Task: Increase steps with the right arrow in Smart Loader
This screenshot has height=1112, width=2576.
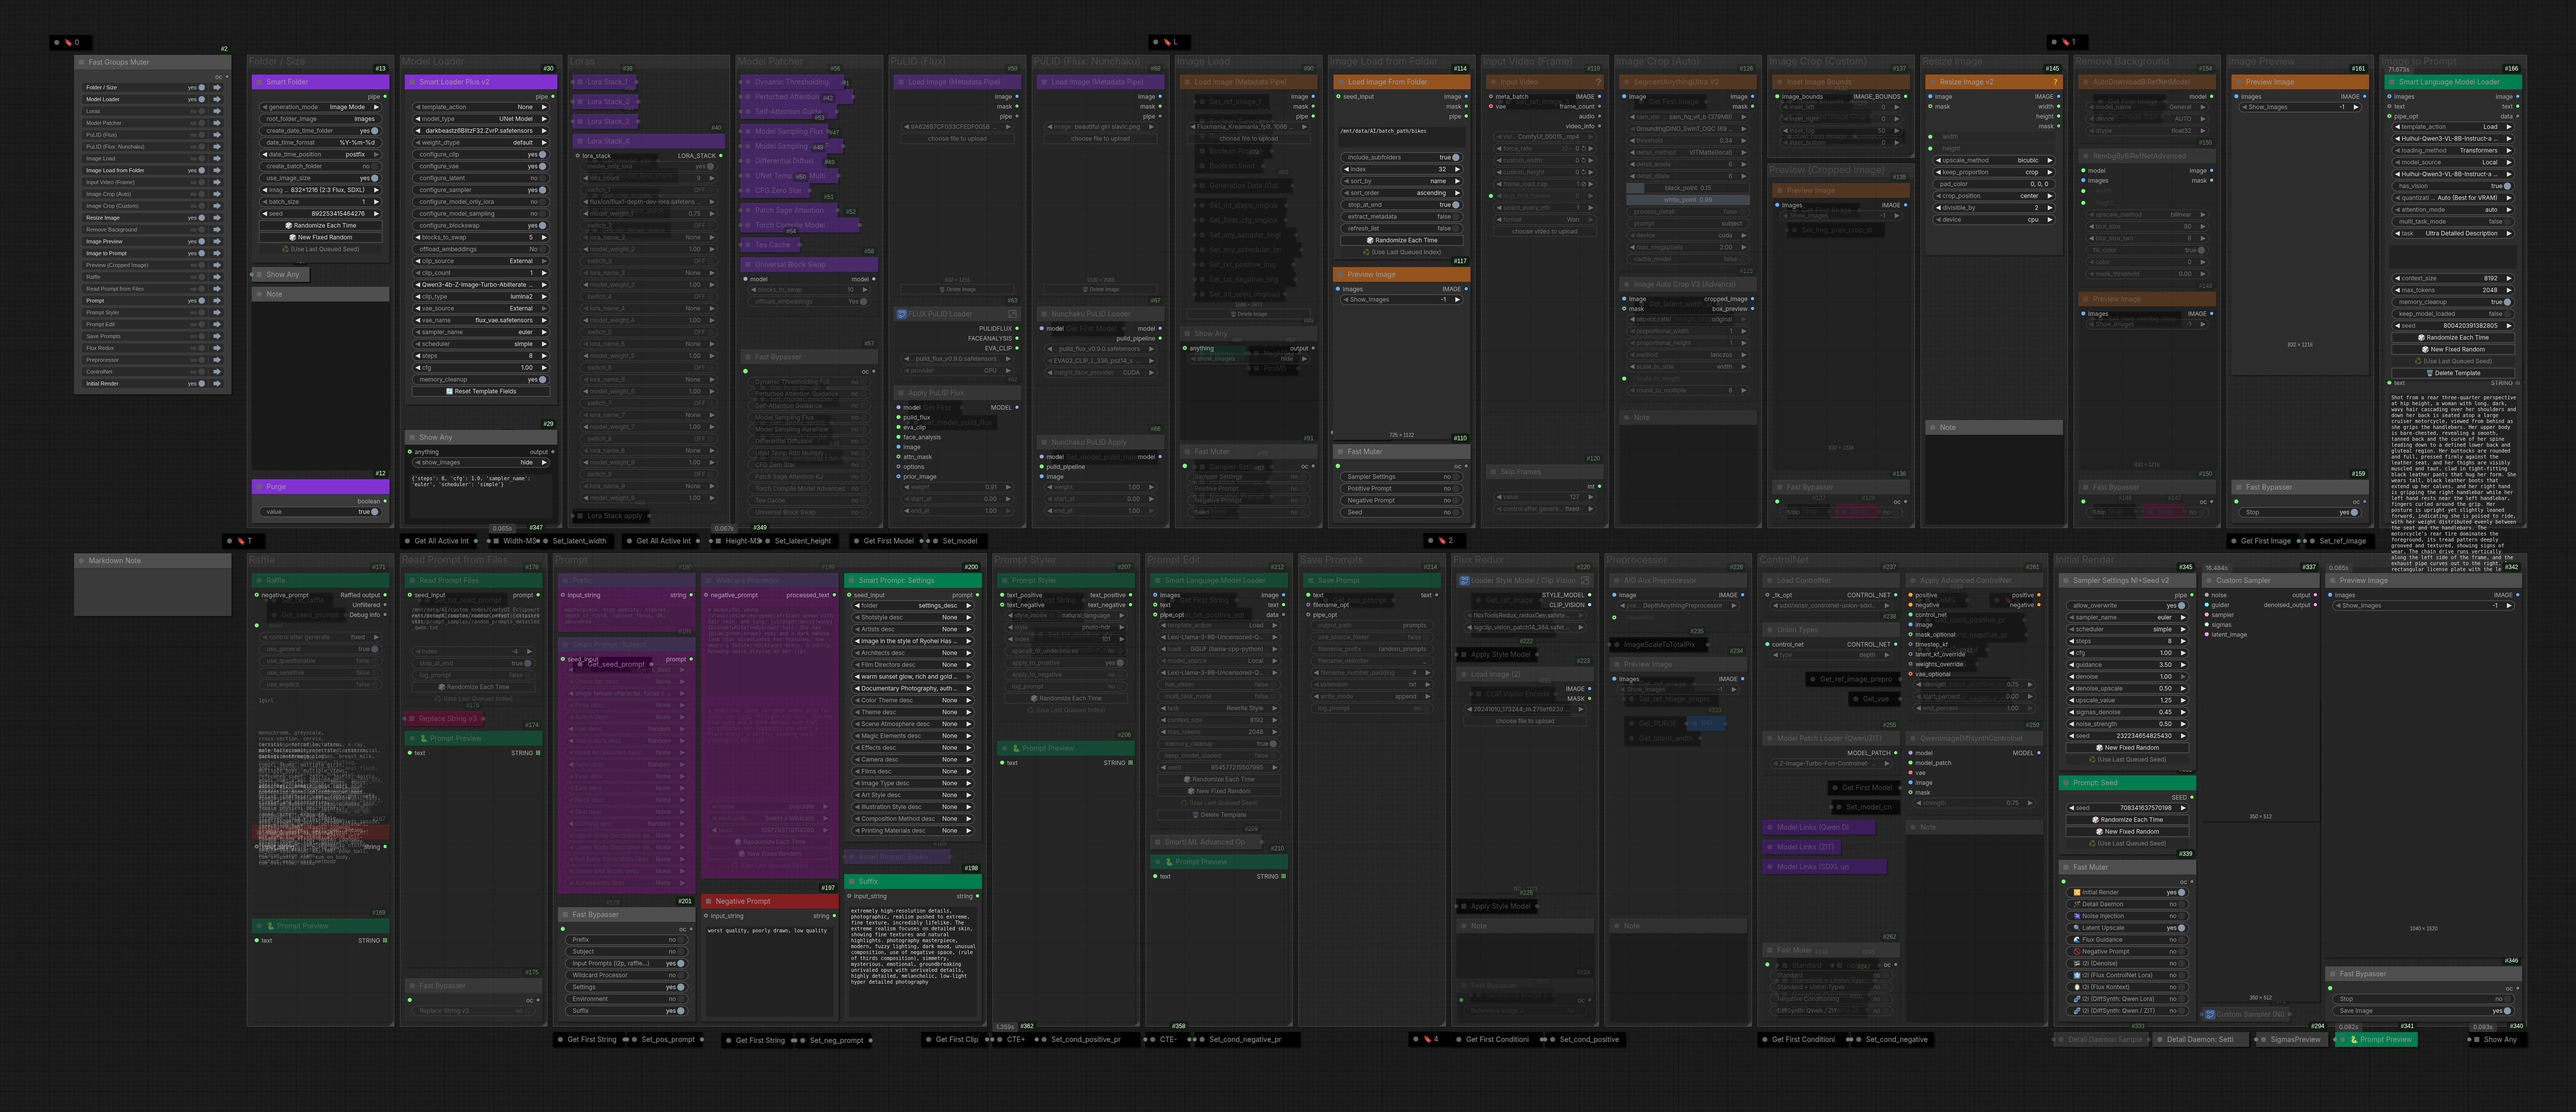Action: point(544,356)
